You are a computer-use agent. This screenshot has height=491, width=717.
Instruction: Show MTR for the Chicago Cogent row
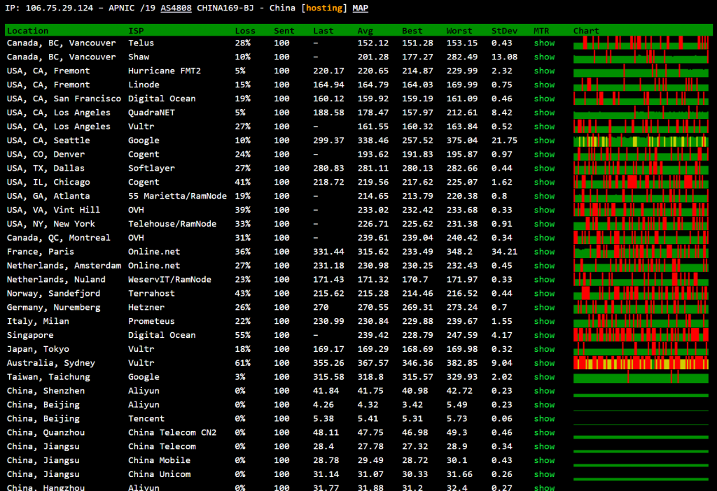[x=544, y=183]
